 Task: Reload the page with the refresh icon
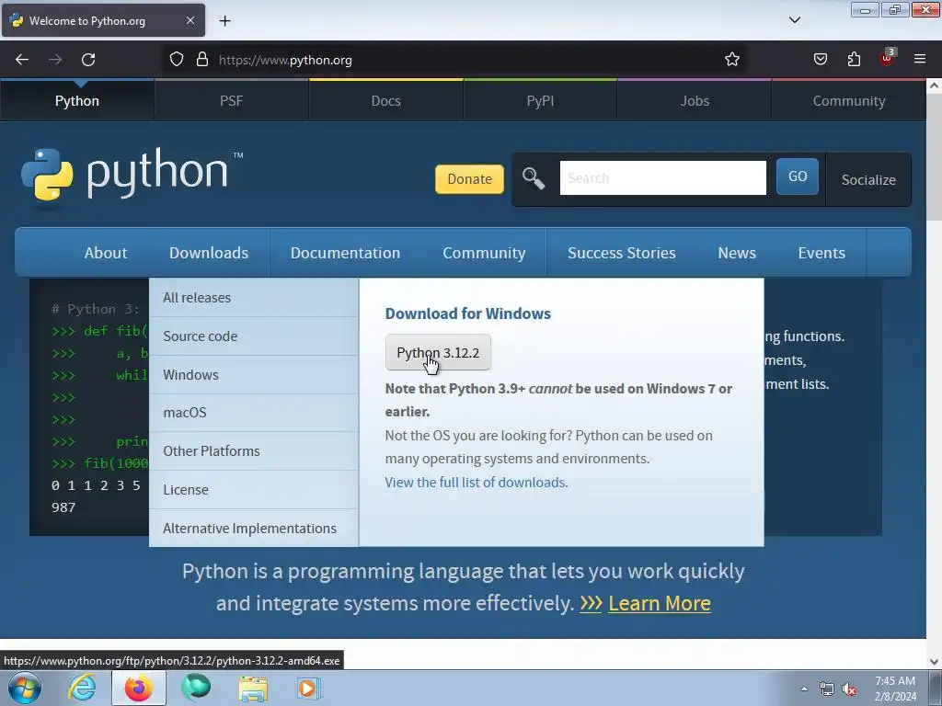[88, 60]
